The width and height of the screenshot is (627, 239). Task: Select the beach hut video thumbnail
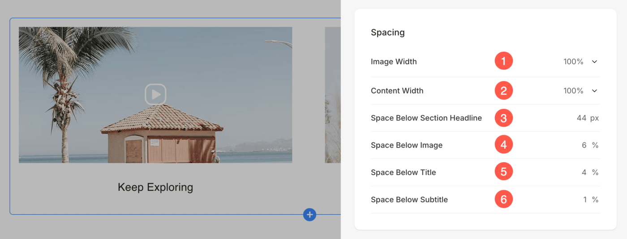(x=155, y=95)
